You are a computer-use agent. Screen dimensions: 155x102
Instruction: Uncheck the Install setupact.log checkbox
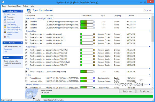point(26,72)
